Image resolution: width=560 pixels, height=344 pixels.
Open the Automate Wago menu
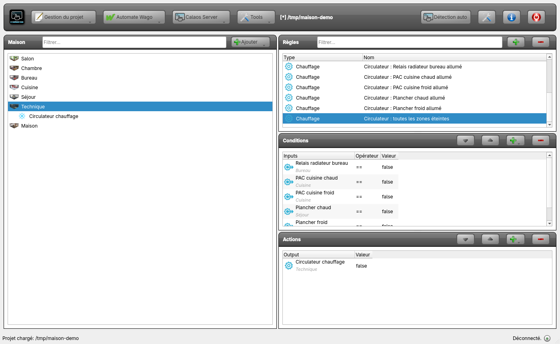click(x=134, y=17)
